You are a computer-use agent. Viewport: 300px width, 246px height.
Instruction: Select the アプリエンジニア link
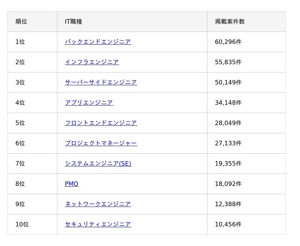89,103
